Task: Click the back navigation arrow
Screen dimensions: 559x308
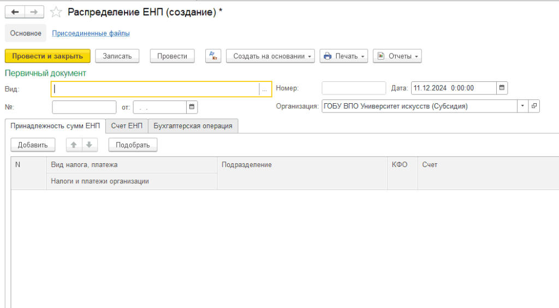Action: (x=15, y=12)
